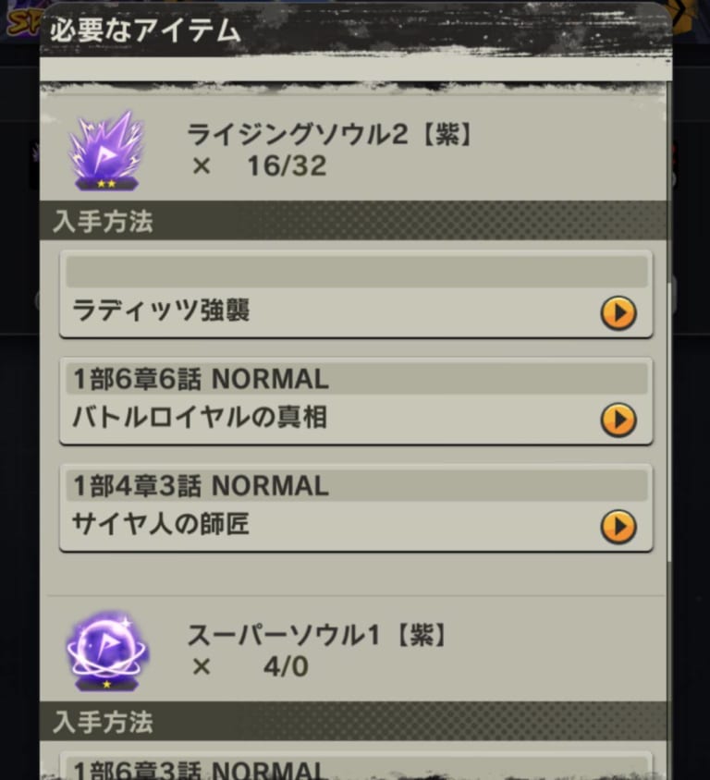Tap the ライジングソウル2【紫】 item name
Image resolution: width=710 pixels, height=780 pixels.
329,134
